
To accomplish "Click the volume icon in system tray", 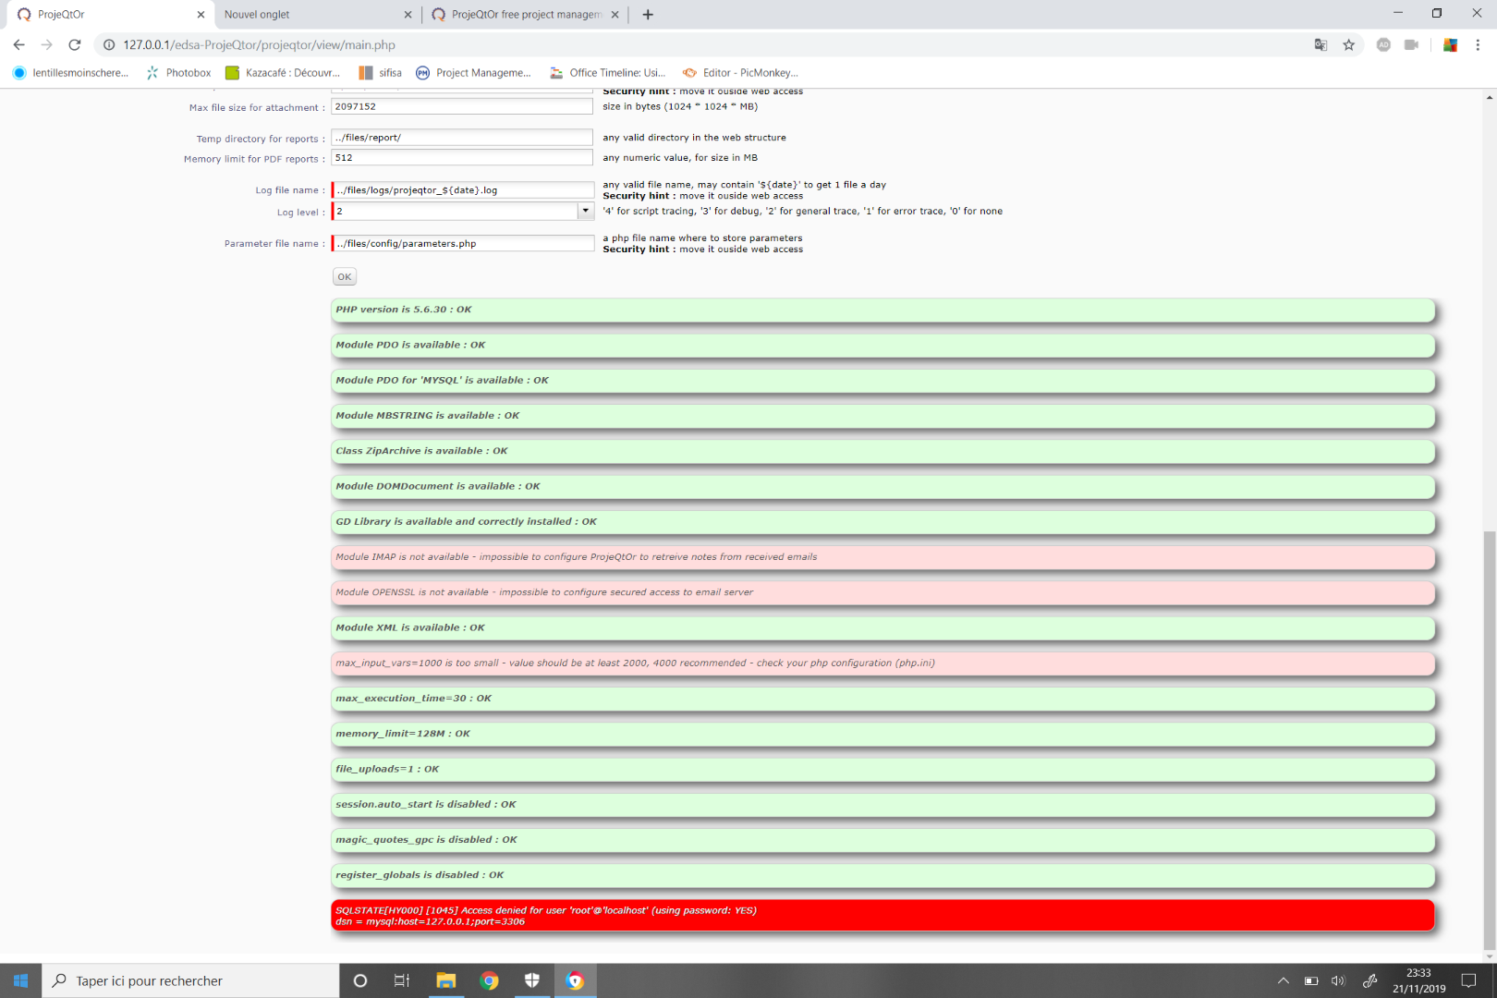I will coord(1337,980).
